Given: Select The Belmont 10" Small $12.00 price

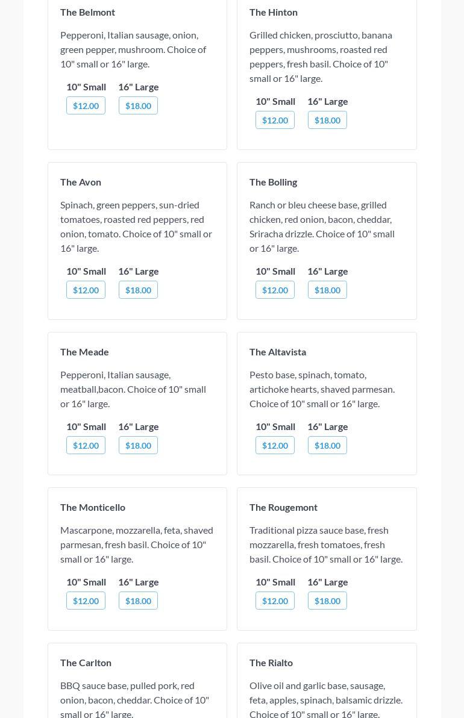Looking at the screenshot, I should coord(86,106).
